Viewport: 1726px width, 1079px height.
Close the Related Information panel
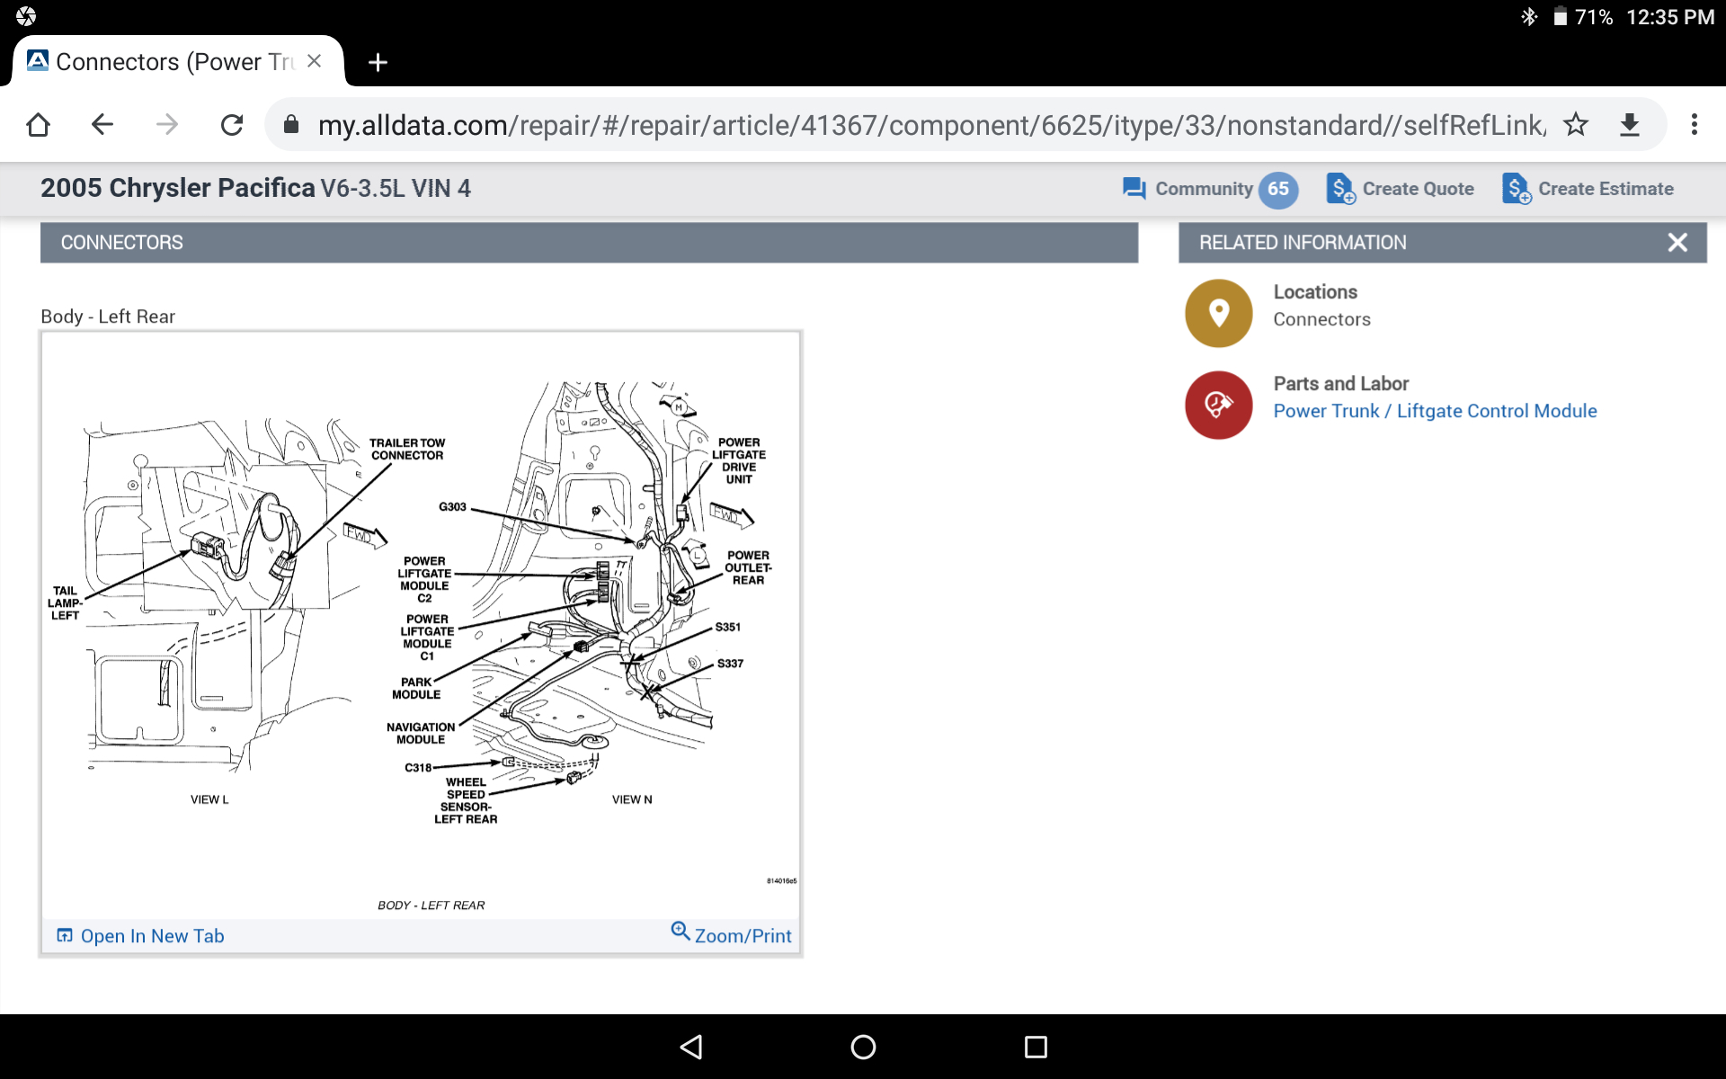pos(1677,243)
